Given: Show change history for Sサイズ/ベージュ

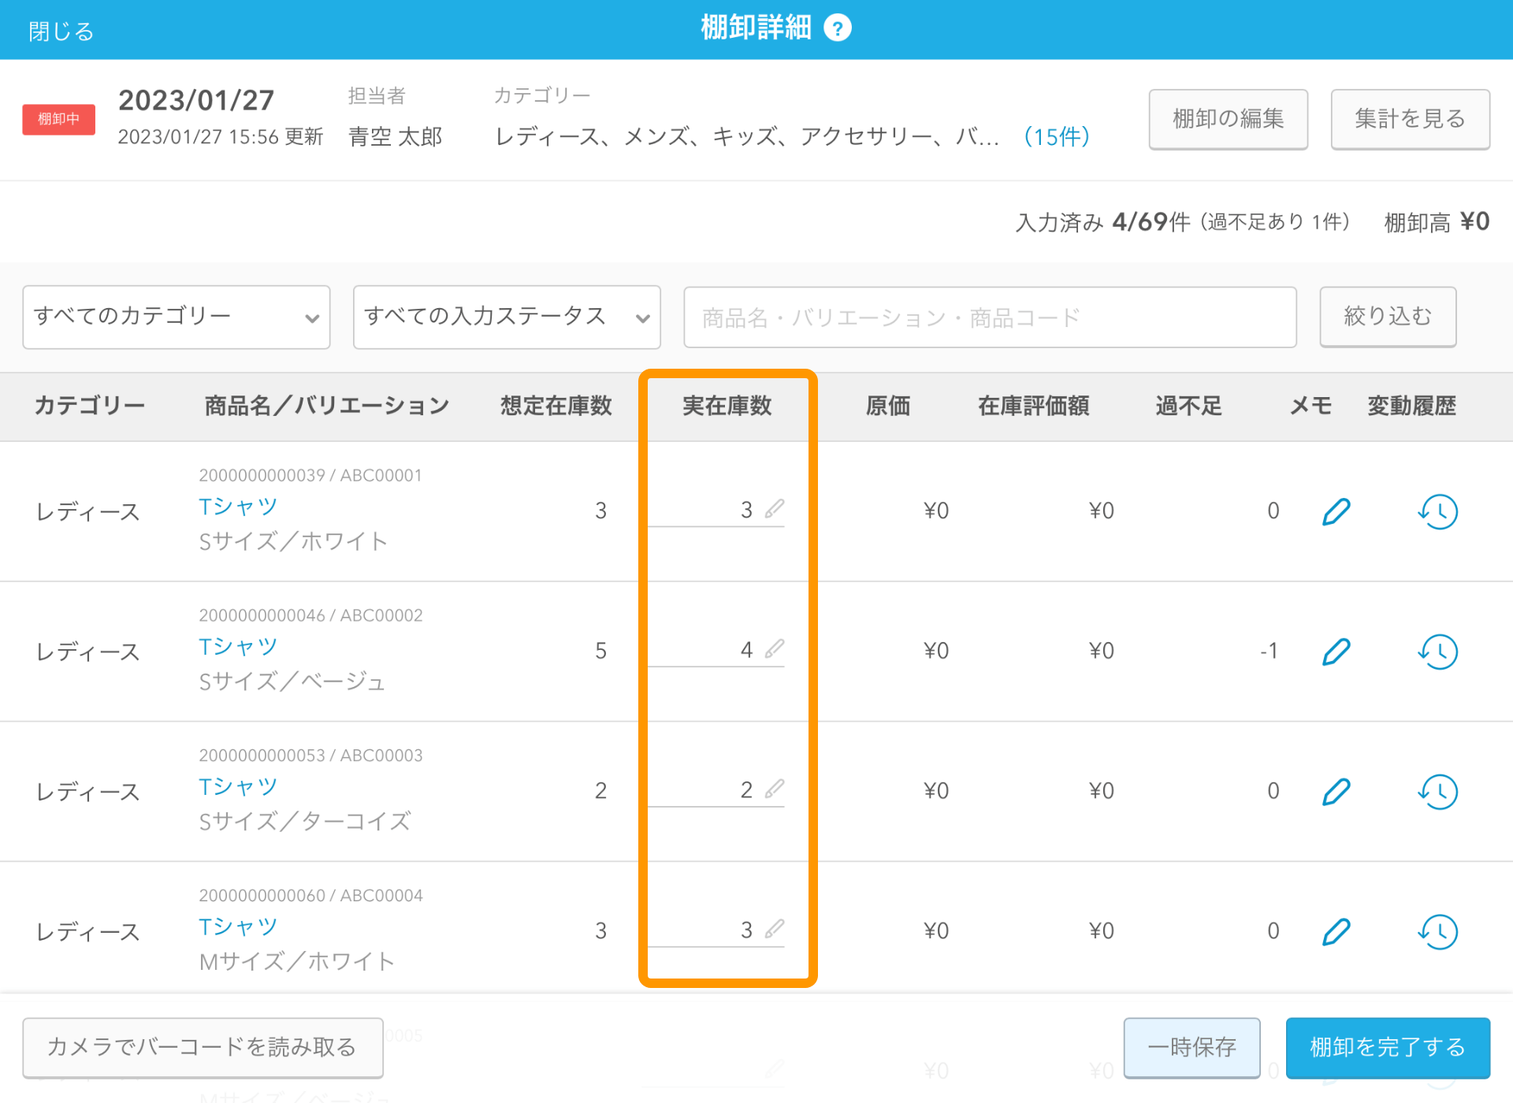Looking at the screenshot, I should click(1438, 652).
